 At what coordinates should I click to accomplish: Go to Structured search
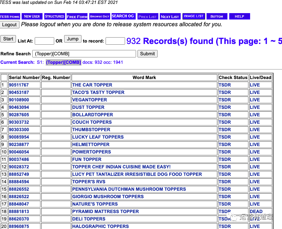tap(55, 16)
